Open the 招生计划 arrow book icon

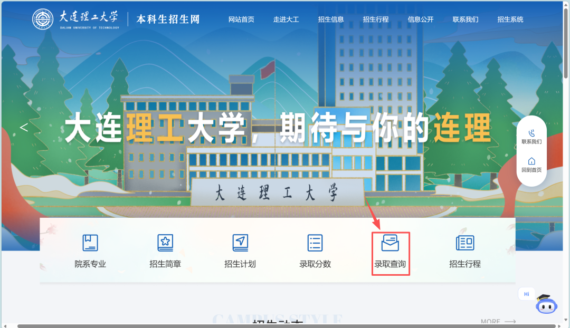[x=240, y=243]
